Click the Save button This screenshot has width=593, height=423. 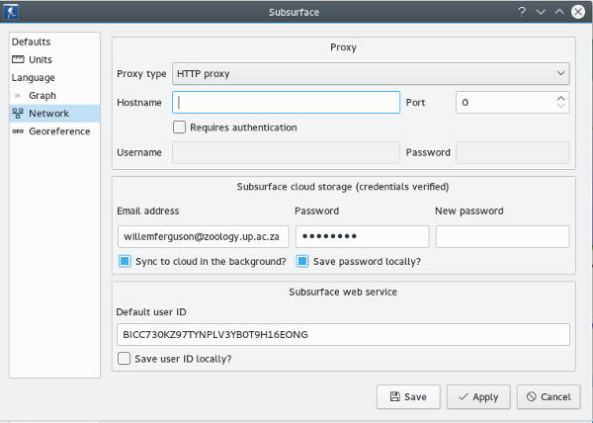point(408,396)
